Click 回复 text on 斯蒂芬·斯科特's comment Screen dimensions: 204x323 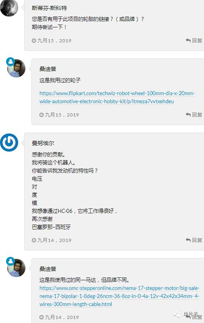pos(197,40)
